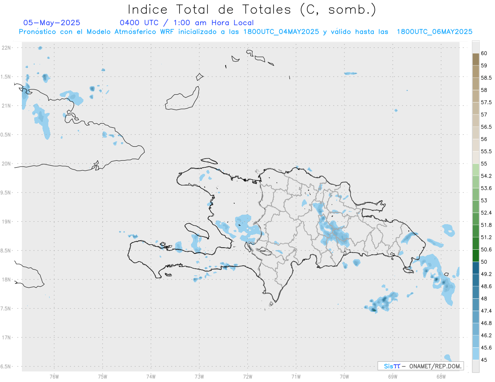495x382 pixels.
Task: Click the colorbar label "53.6"
Action: point(486,188)
